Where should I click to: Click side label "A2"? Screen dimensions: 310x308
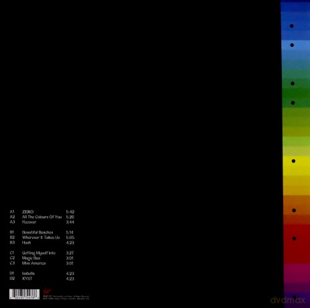coord(12,217)
